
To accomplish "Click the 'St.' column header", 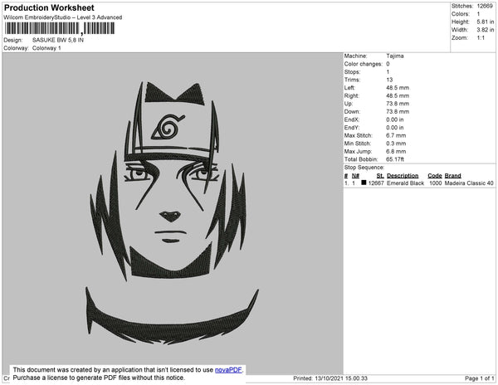I will click(380, 176).
